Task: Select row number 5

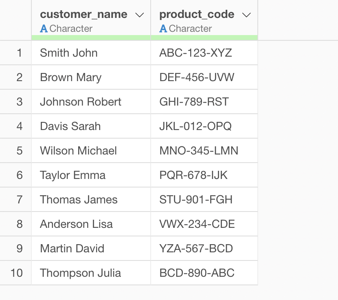Action: point(19,151)
